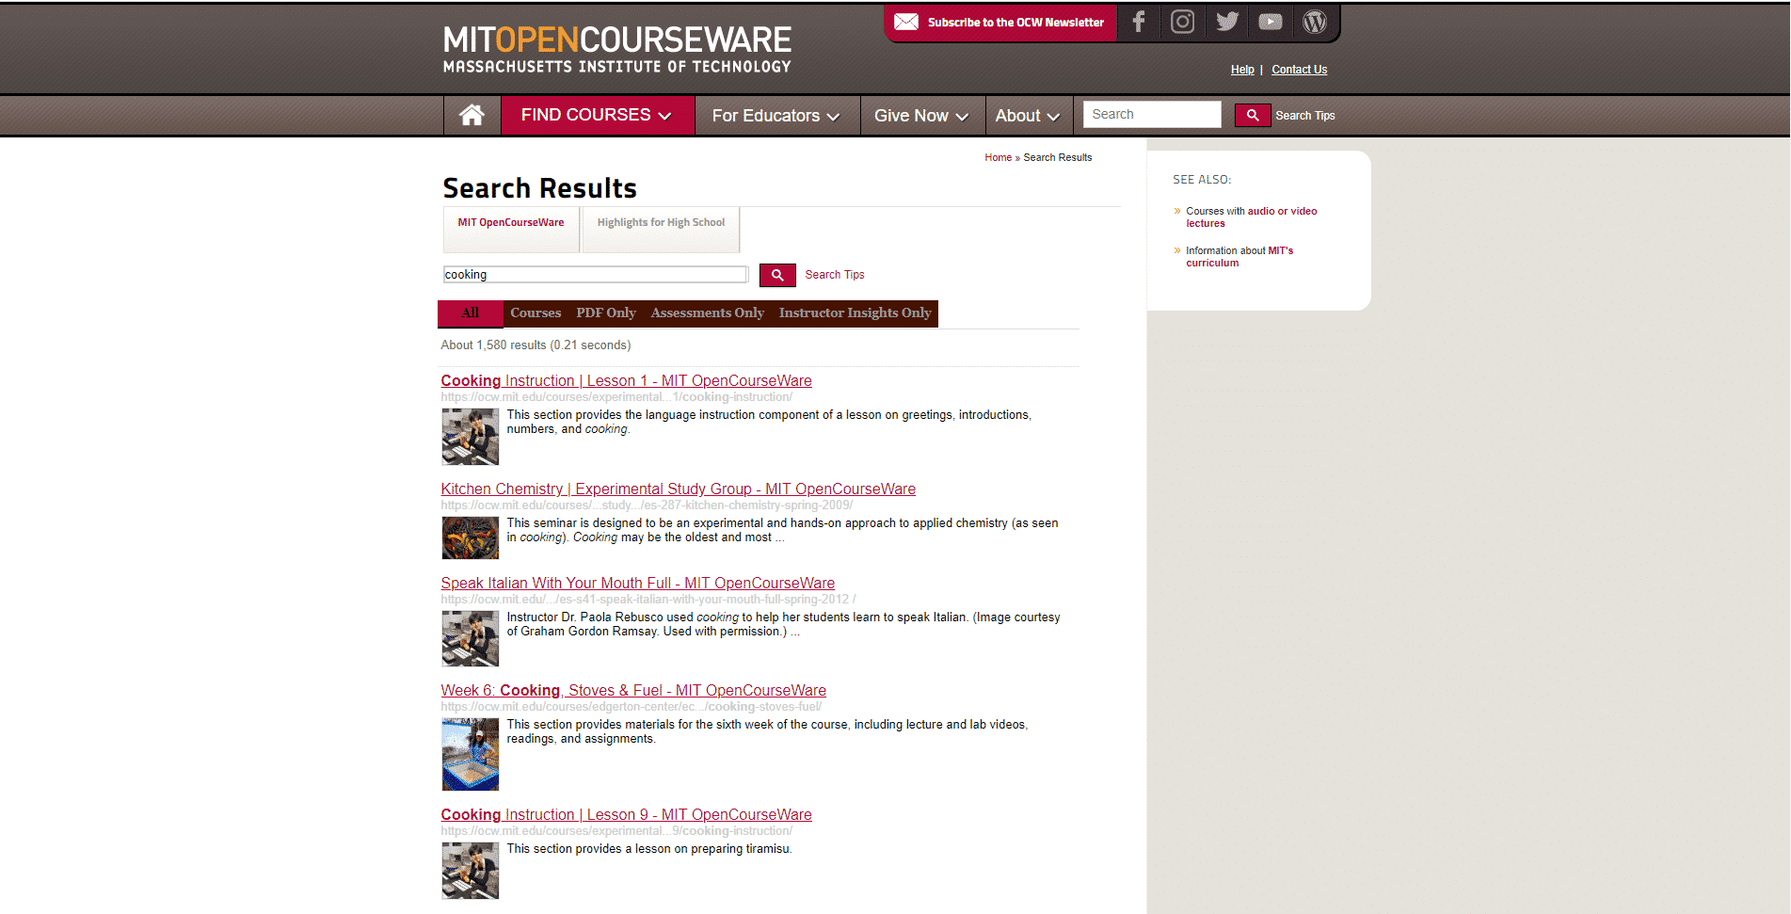Click Subscribe to the OCW Newsletter
The height and width of the screenshot is (914, 1791).
(1015, 23)
